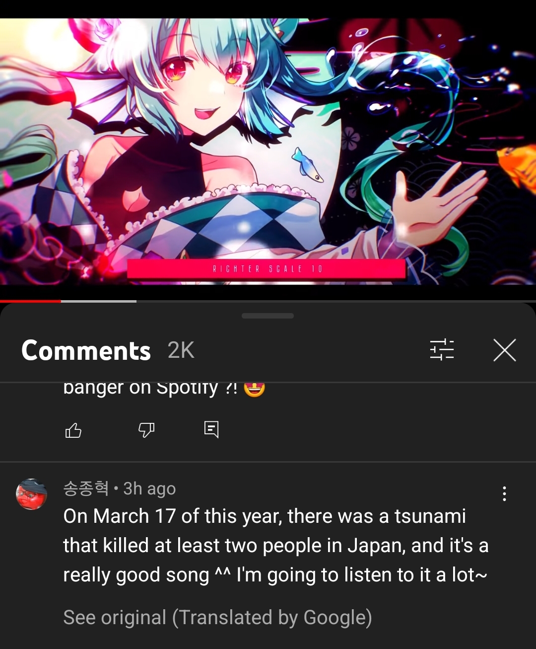Image resolution: width=536 pixels, height=649 pixels.
Task: Dislike the Spotify banger comment
Action: (146, 430)
